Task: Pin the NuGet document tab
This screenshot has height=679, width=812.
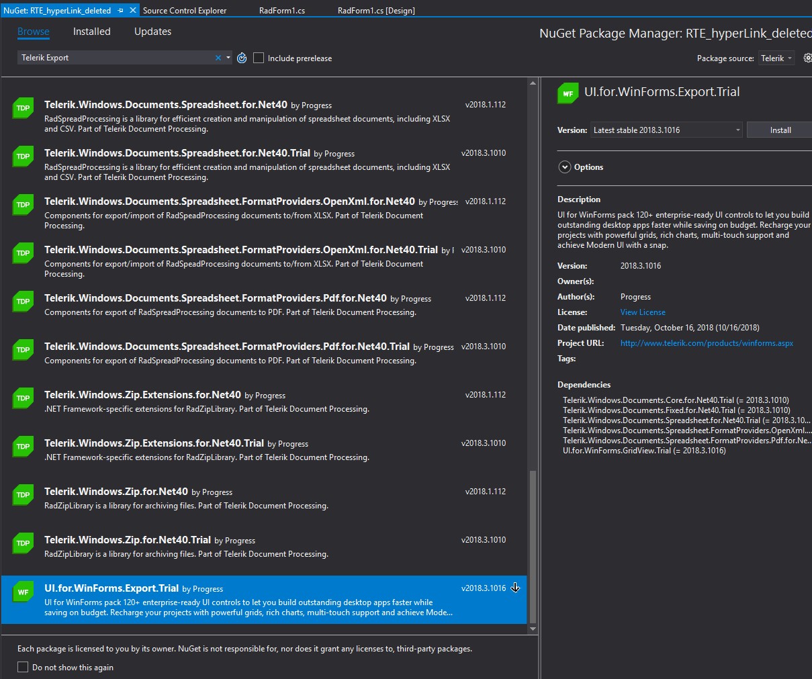Action: (121, 11)
